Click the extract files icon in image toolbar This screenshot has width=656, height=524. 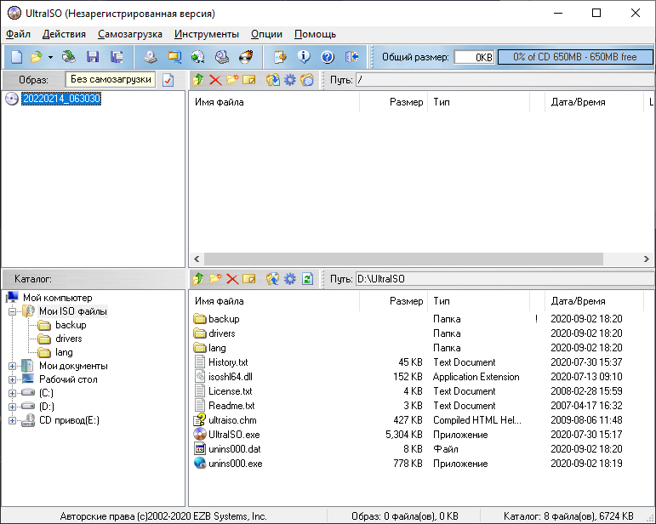pyautogui.click(x=273, y=79)
